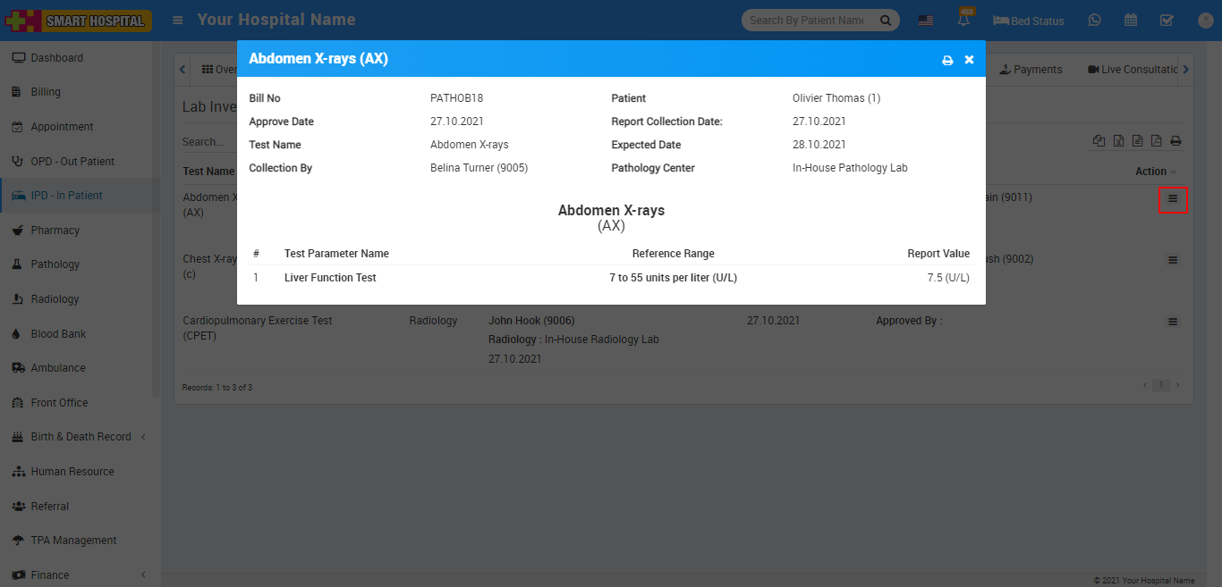This screenshot has width=1222, height=587.
Task: Open the task checklist icon
Action: click(1167, 20)
